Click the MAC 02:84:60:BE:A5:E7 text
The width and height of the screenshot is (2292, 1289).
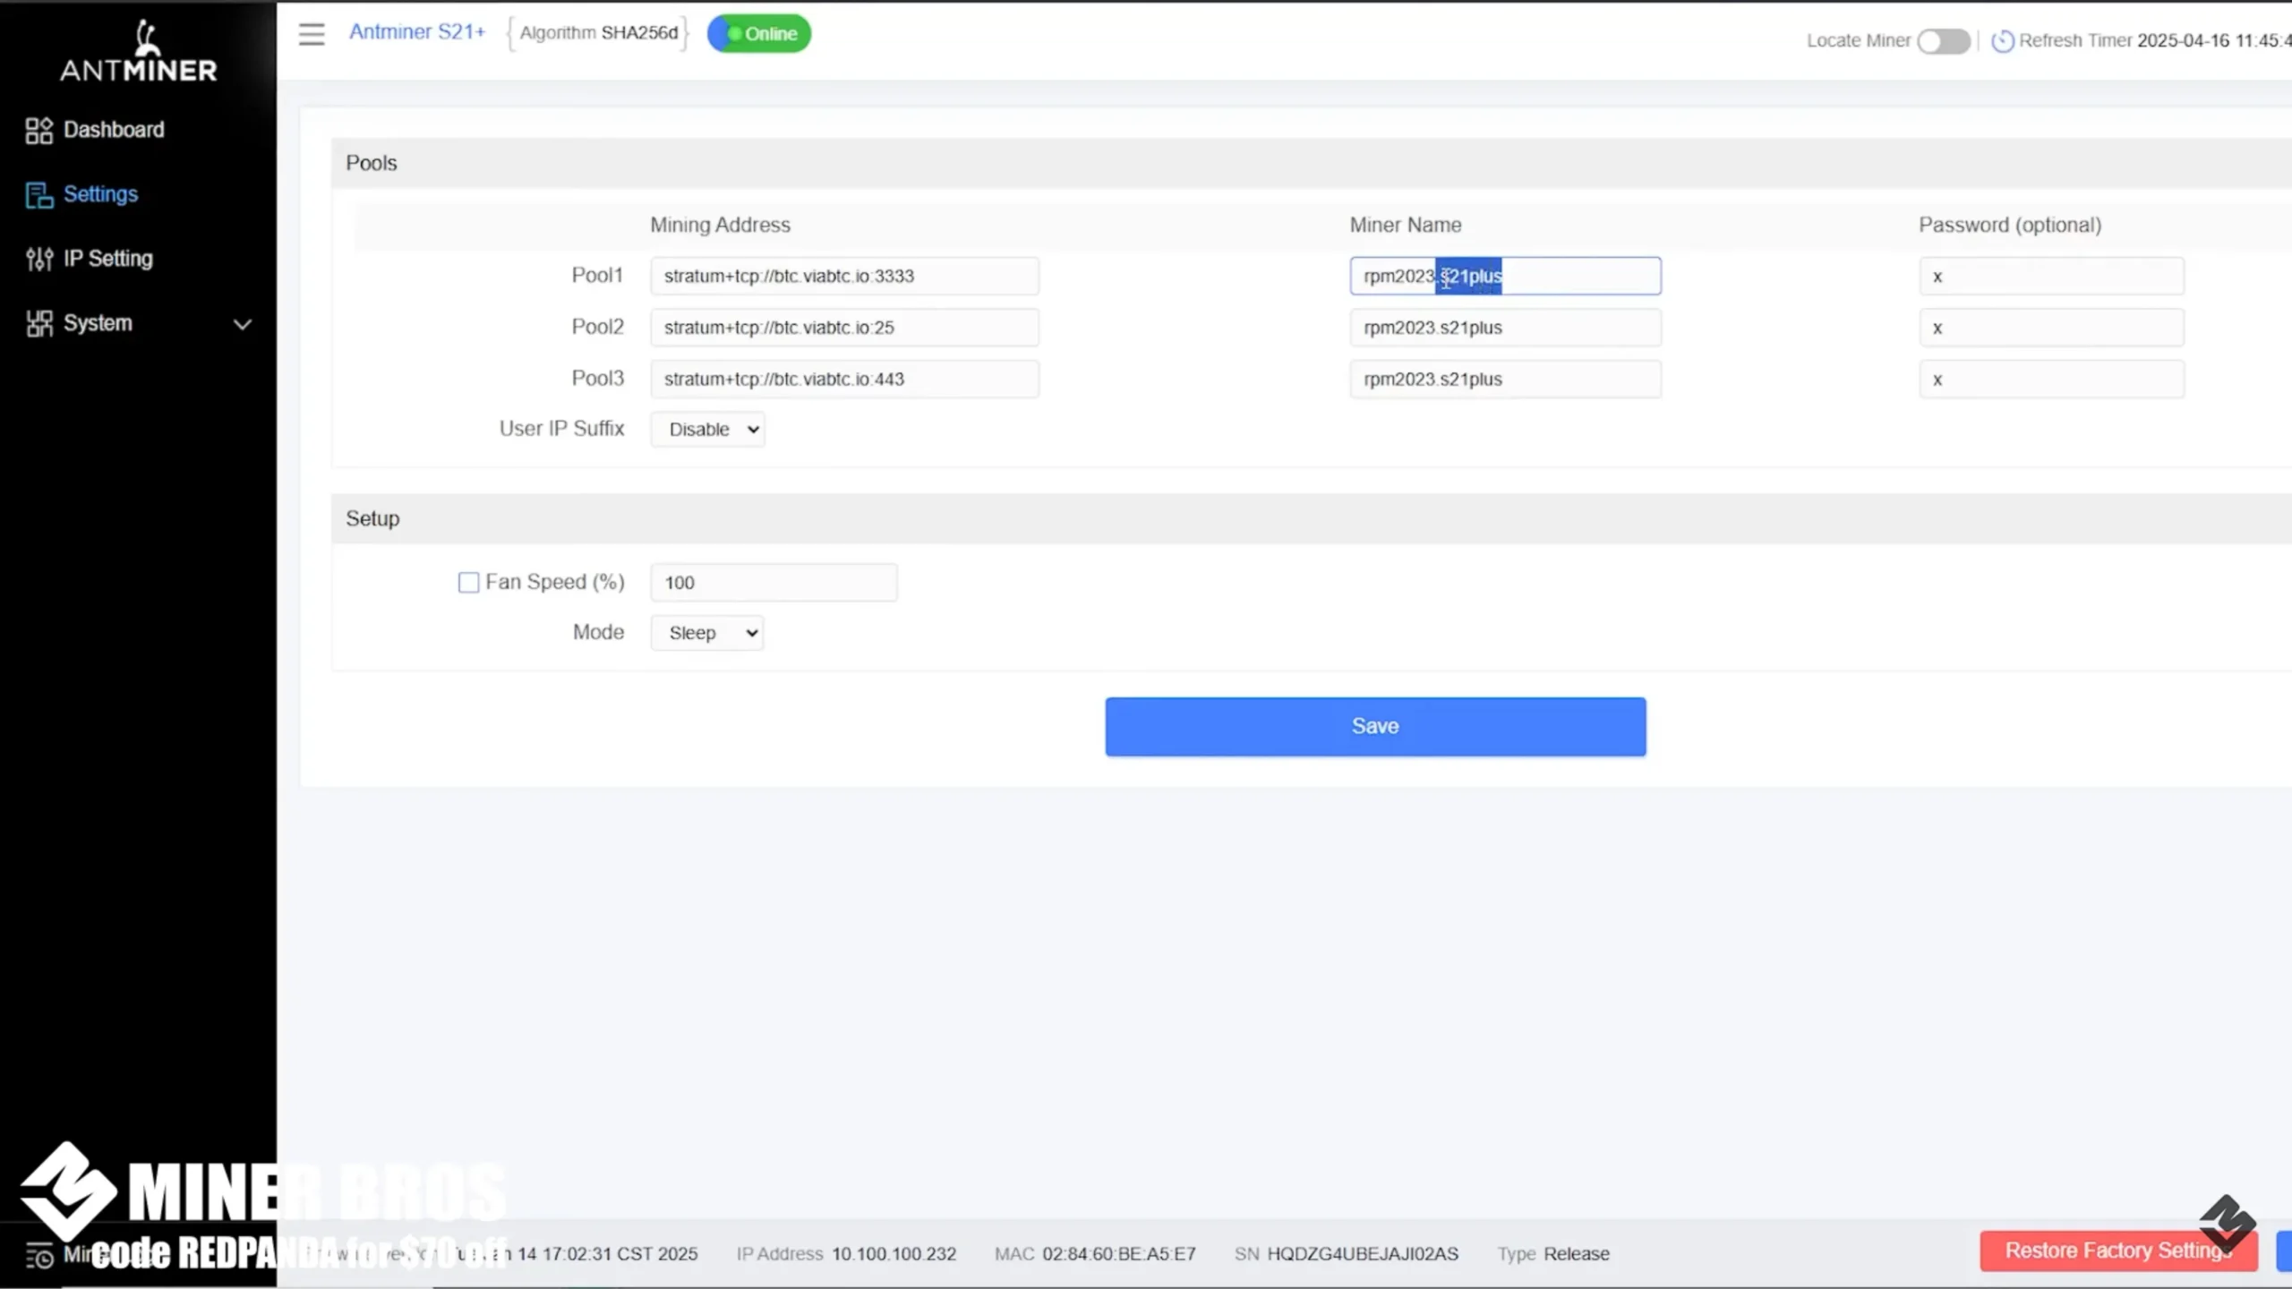click(x=1095, y=1254)
